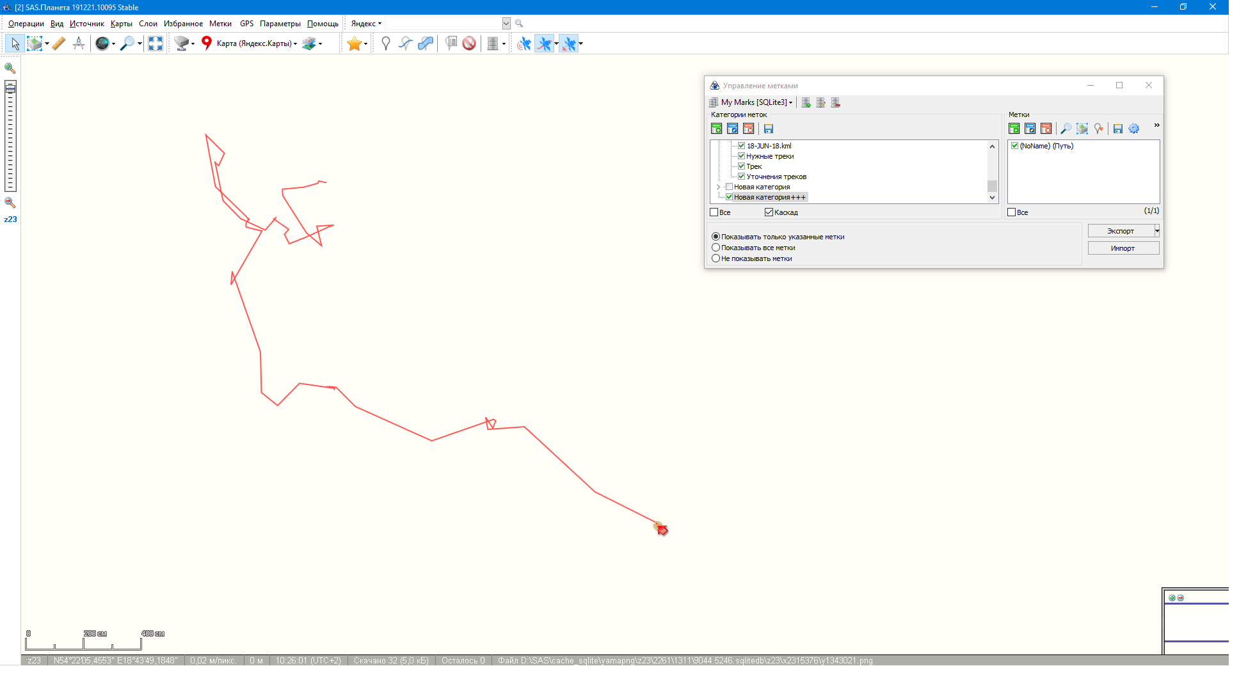The height and width of the screenshot is (682, 1239).
Task: Open the My Marks [SQLite3] database dropdown
Action: coord(756,102)
